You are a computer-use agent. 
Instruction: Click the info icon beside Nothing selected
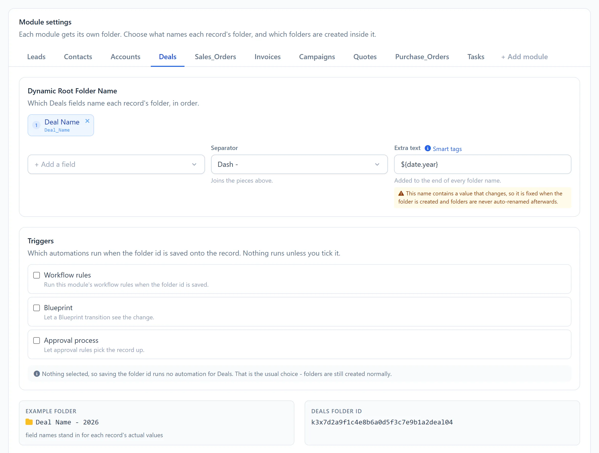37,373
